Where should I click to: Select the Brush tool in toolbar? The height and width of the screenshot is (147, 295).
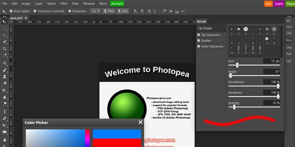pyautogui.click(x=4, y=70)
